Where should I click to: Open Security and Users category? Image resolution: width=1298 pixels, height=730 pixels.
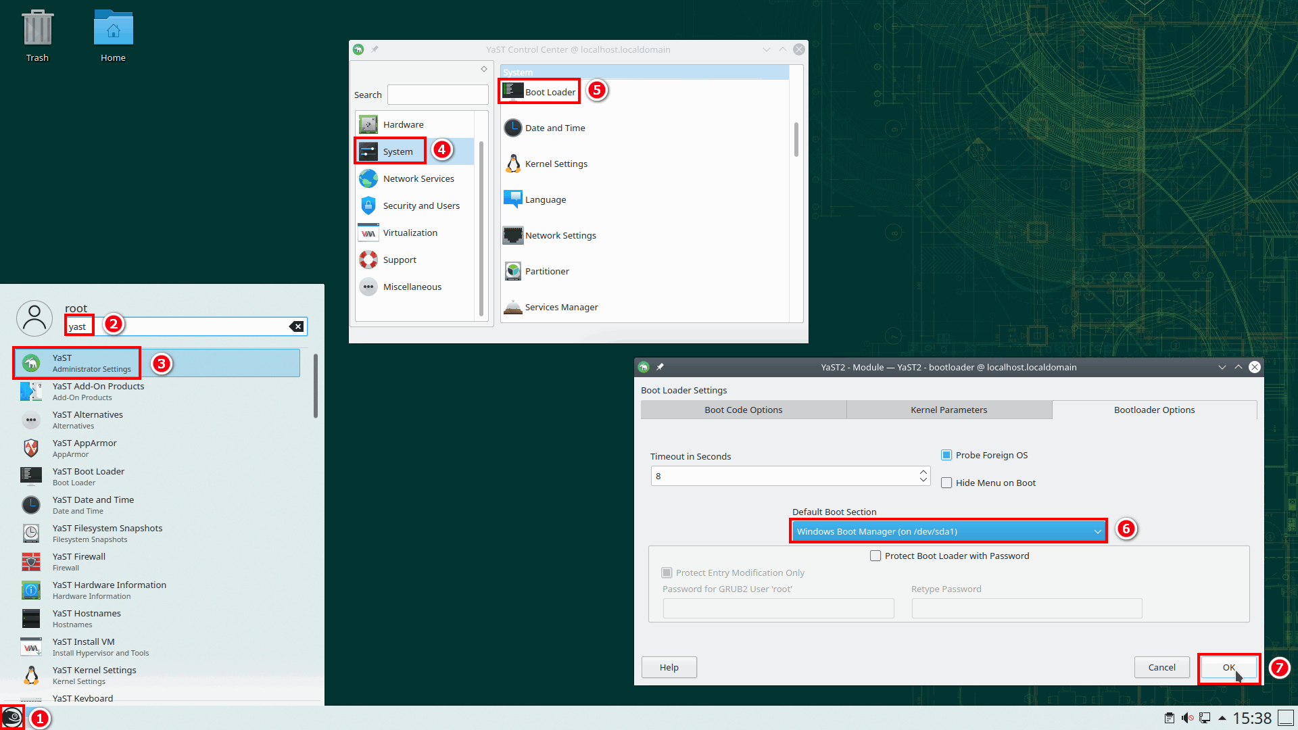click(415, 205)
